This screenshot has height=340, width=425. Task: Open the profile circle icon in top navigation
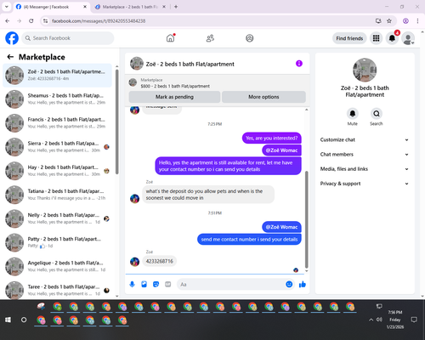coord(249,38)
